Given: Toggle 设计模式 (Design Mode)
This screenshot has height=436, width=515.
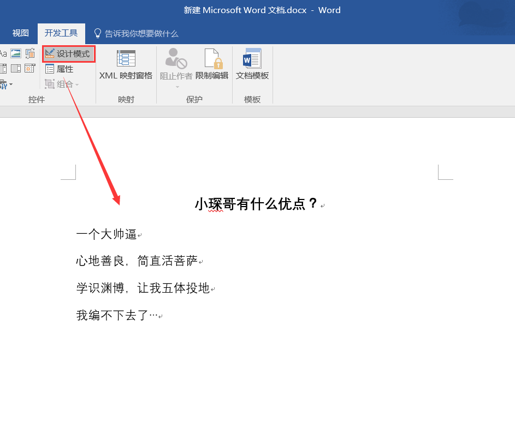Looking at the screenshot, I should click(69, 54).
